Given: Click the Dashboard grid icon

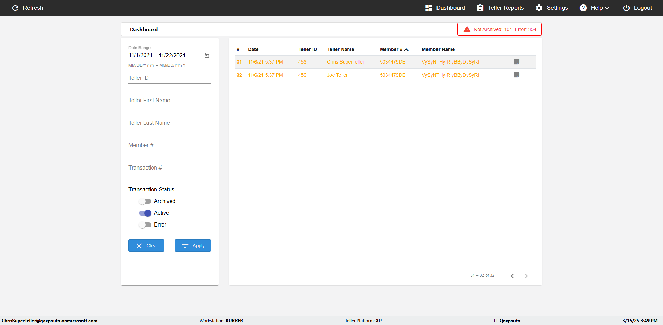Looking at the screenshot, I should [429, 8].
